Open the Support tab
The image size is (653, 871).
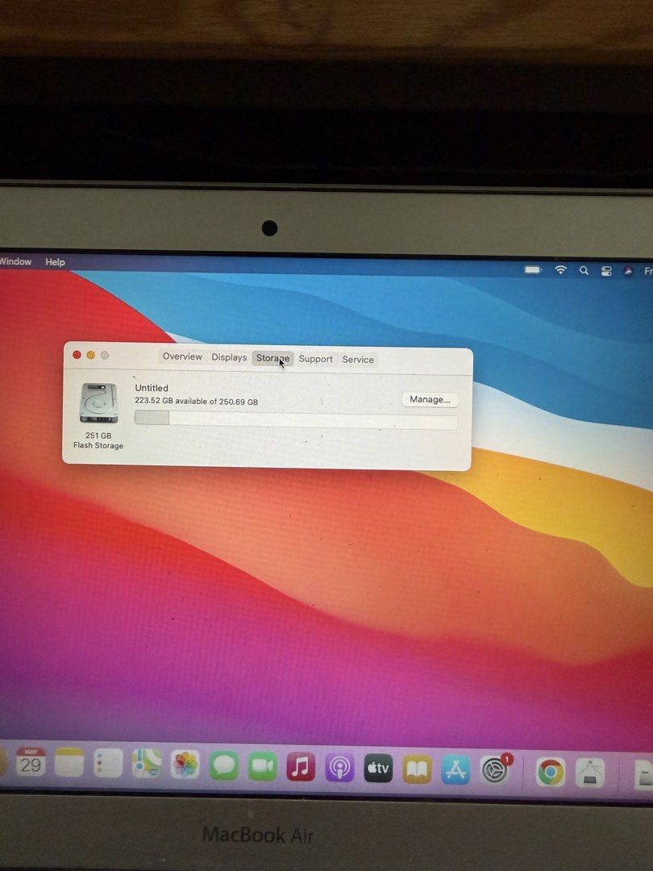pos(315,359)
